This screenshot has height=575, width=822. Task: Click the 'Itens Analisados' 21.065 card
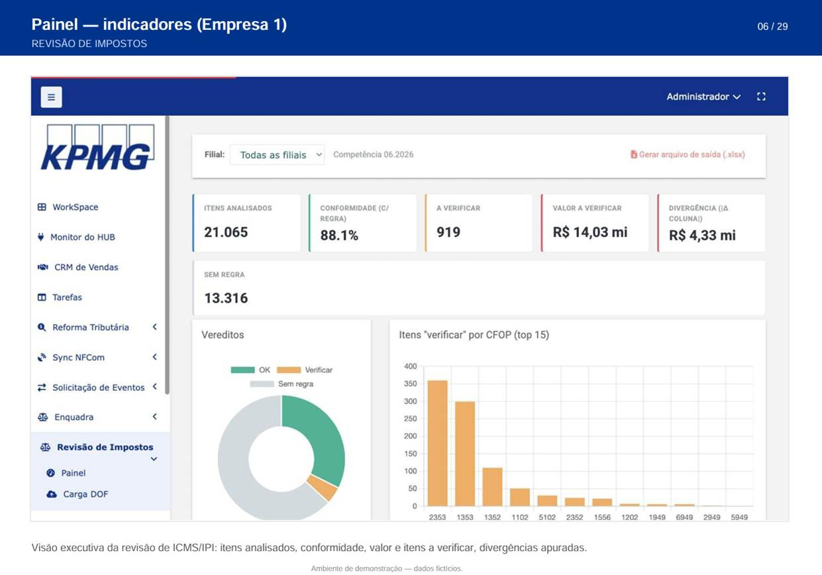point(246,223)
